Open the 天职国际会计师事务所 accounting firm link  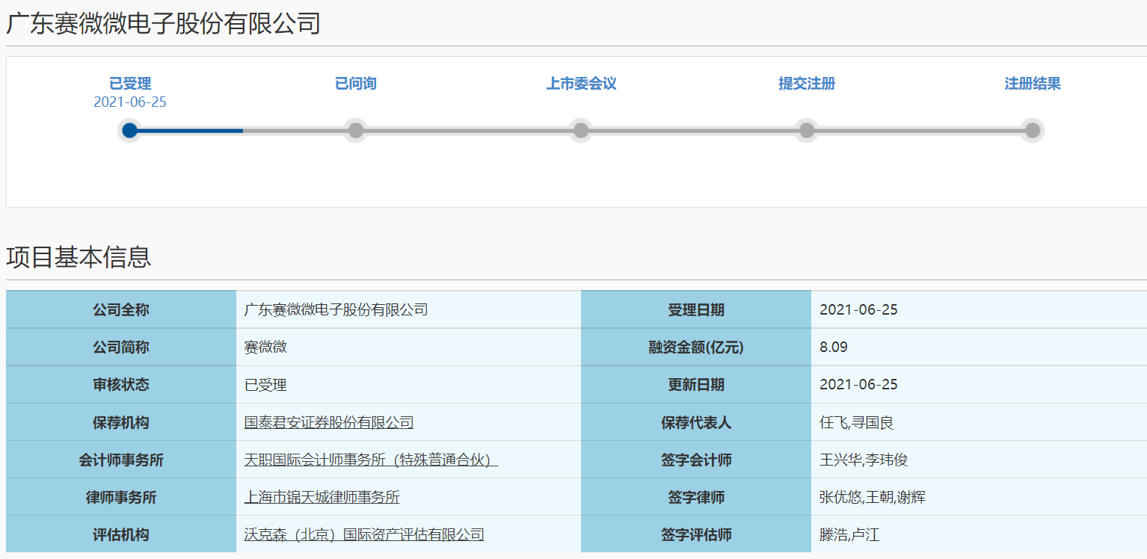[371, 460]
